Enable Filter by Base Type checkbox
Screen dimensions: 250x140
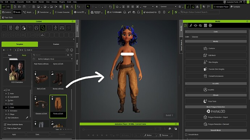(5, 128)
